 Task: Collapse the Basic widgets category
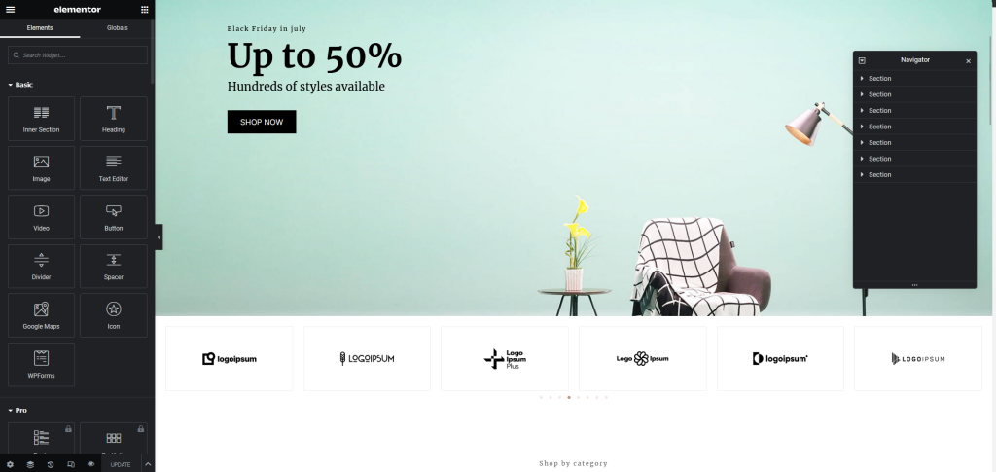[20, 85]
